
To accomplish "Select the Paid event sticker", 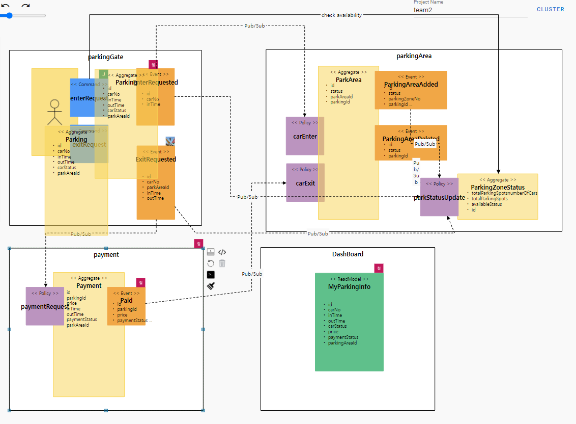I will pos(126,306).
